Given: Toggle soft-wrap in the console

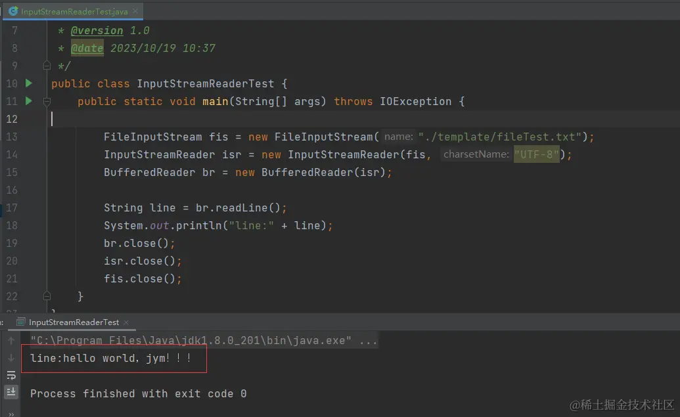Looking at the screenshot, I should tap(11, 375).
